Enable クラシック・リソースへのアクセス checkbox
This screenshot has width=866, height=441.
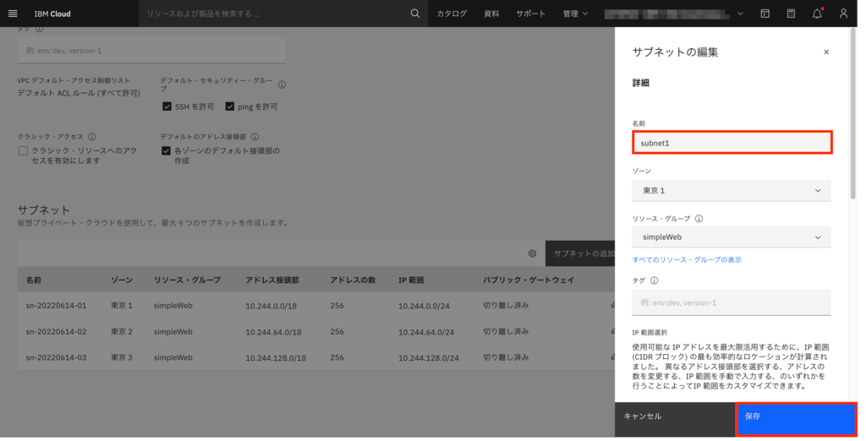(x=23, y=150)
